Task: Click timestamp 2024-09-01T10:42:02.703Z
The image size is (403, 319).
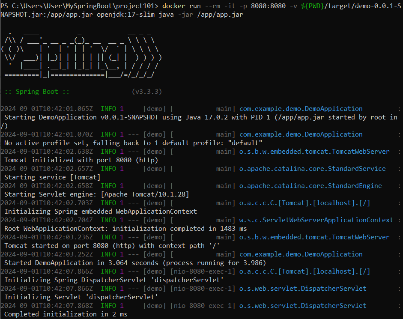Action: (x=47, y=203)
